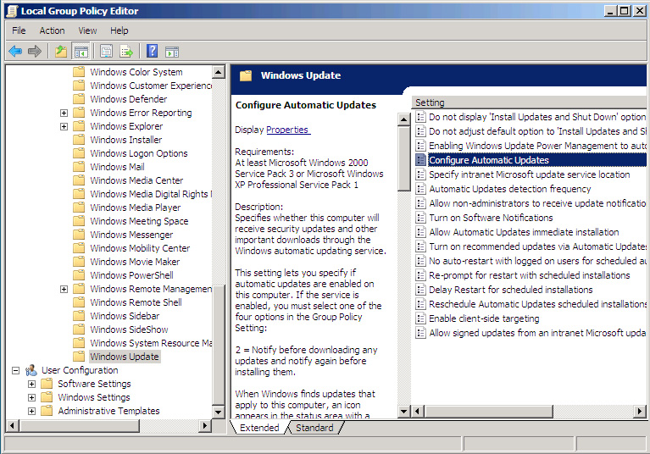Select Do not display 'Install Updates and Shut Down' option

point(537,117)
